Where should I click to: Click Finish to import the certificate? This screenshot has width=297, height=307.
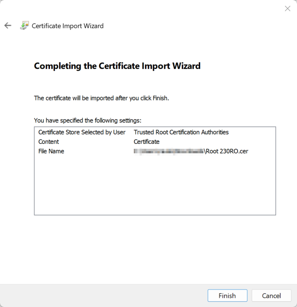tap(227, 296)
